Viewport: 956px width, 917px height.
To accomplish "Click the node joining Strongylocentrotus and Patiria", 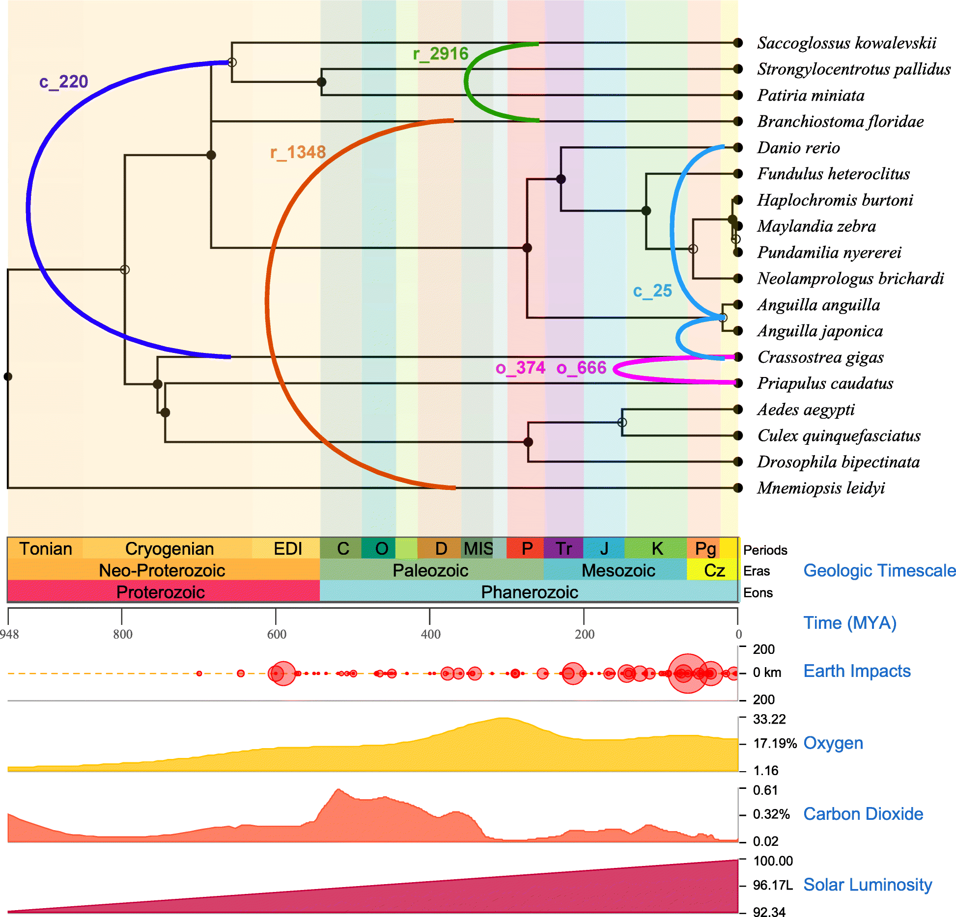I will 321,82.
